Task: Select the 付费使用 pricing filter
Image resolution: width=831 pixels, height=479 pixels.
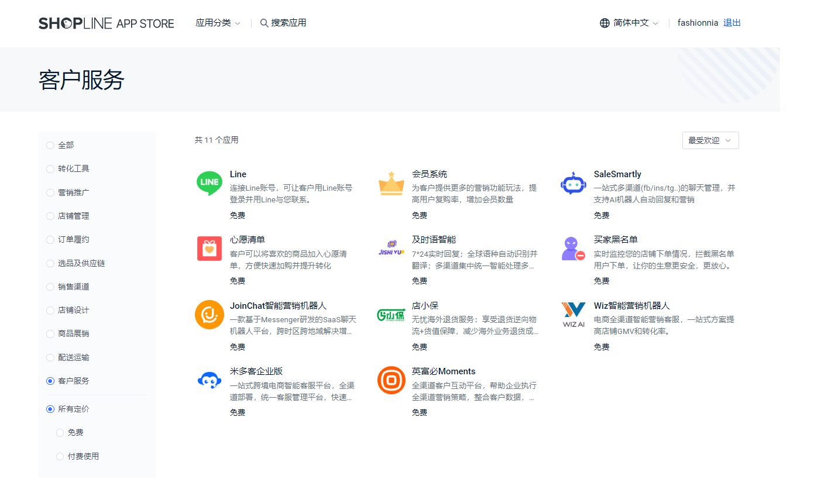Action: [x=60, y=456]
